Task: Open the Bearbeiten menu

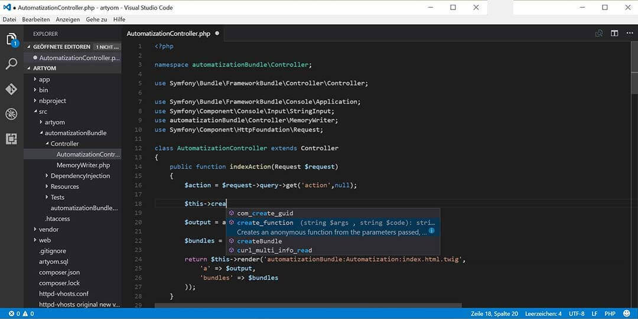Action: point(36,19)
